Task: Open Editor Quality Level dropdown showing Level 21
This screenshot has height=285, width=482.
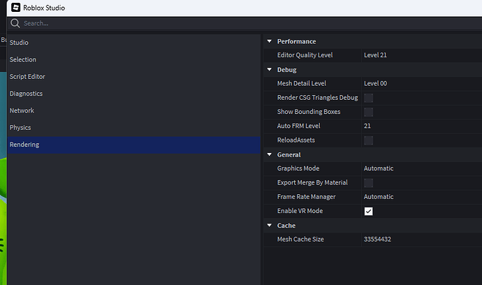Action: click(422, 55)
